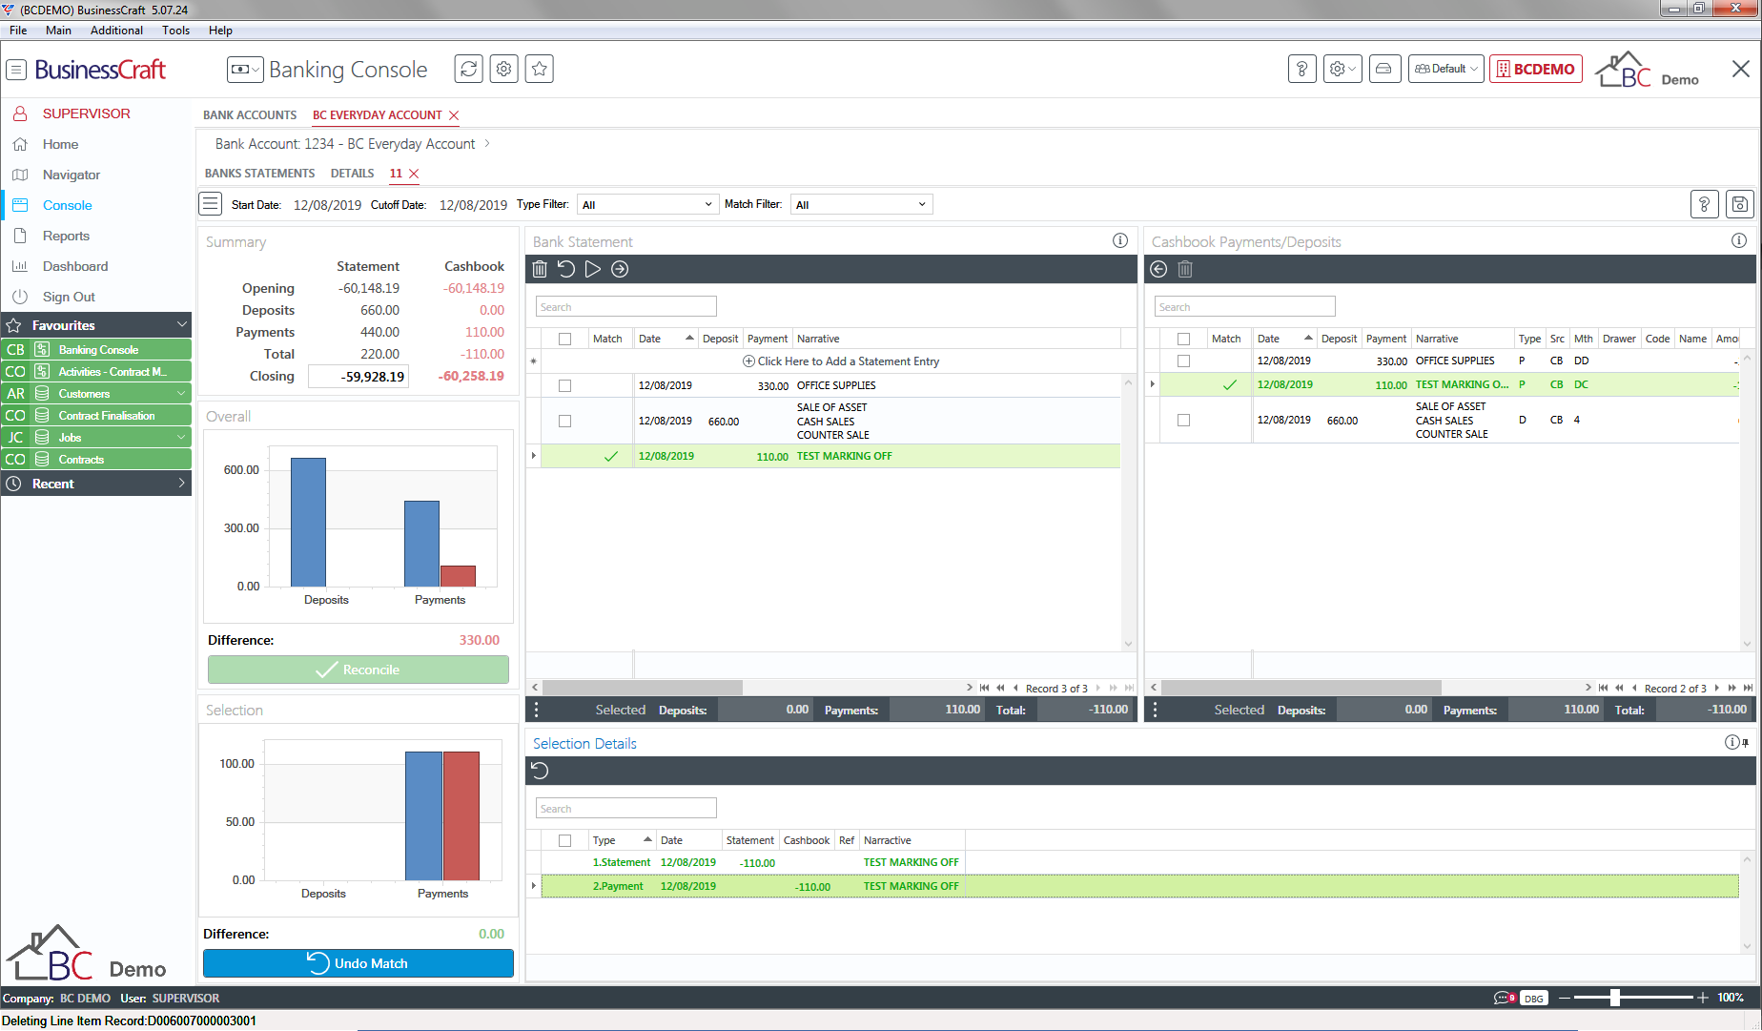Screen dimensions: 1762x1031
Task: Open the Type Filter dropdown
Action: click(x=647, y=204)
